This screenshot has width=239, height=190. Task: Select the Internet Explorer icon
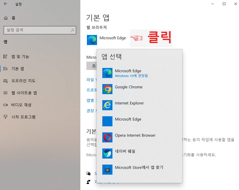(x=107, y=105)
